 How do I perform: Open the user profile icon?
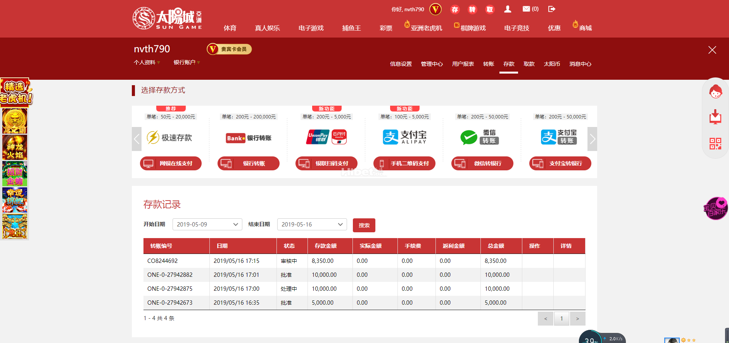click(x=508, y=9)
